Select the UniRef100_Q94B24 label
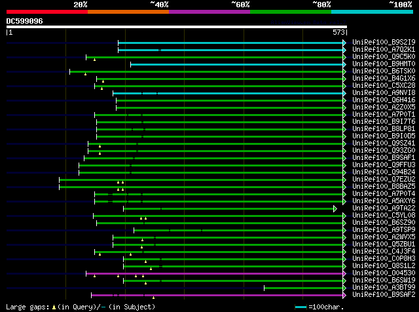This screenshot has height=312, width=419. [x=384, y=172]
